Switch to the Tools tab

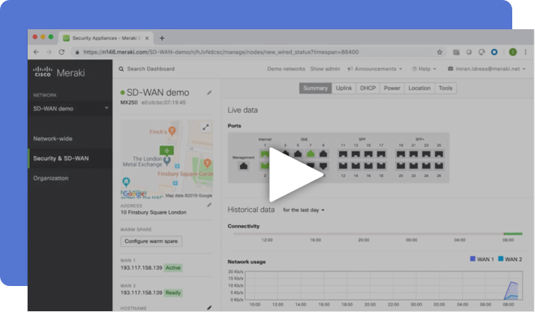[x=446, y=88]
